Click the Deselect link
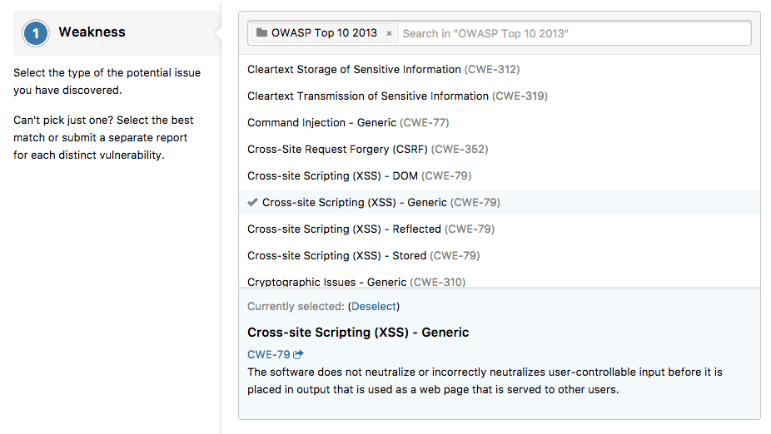The height and width of the screenshot is (434, 771). pos(374,307)
